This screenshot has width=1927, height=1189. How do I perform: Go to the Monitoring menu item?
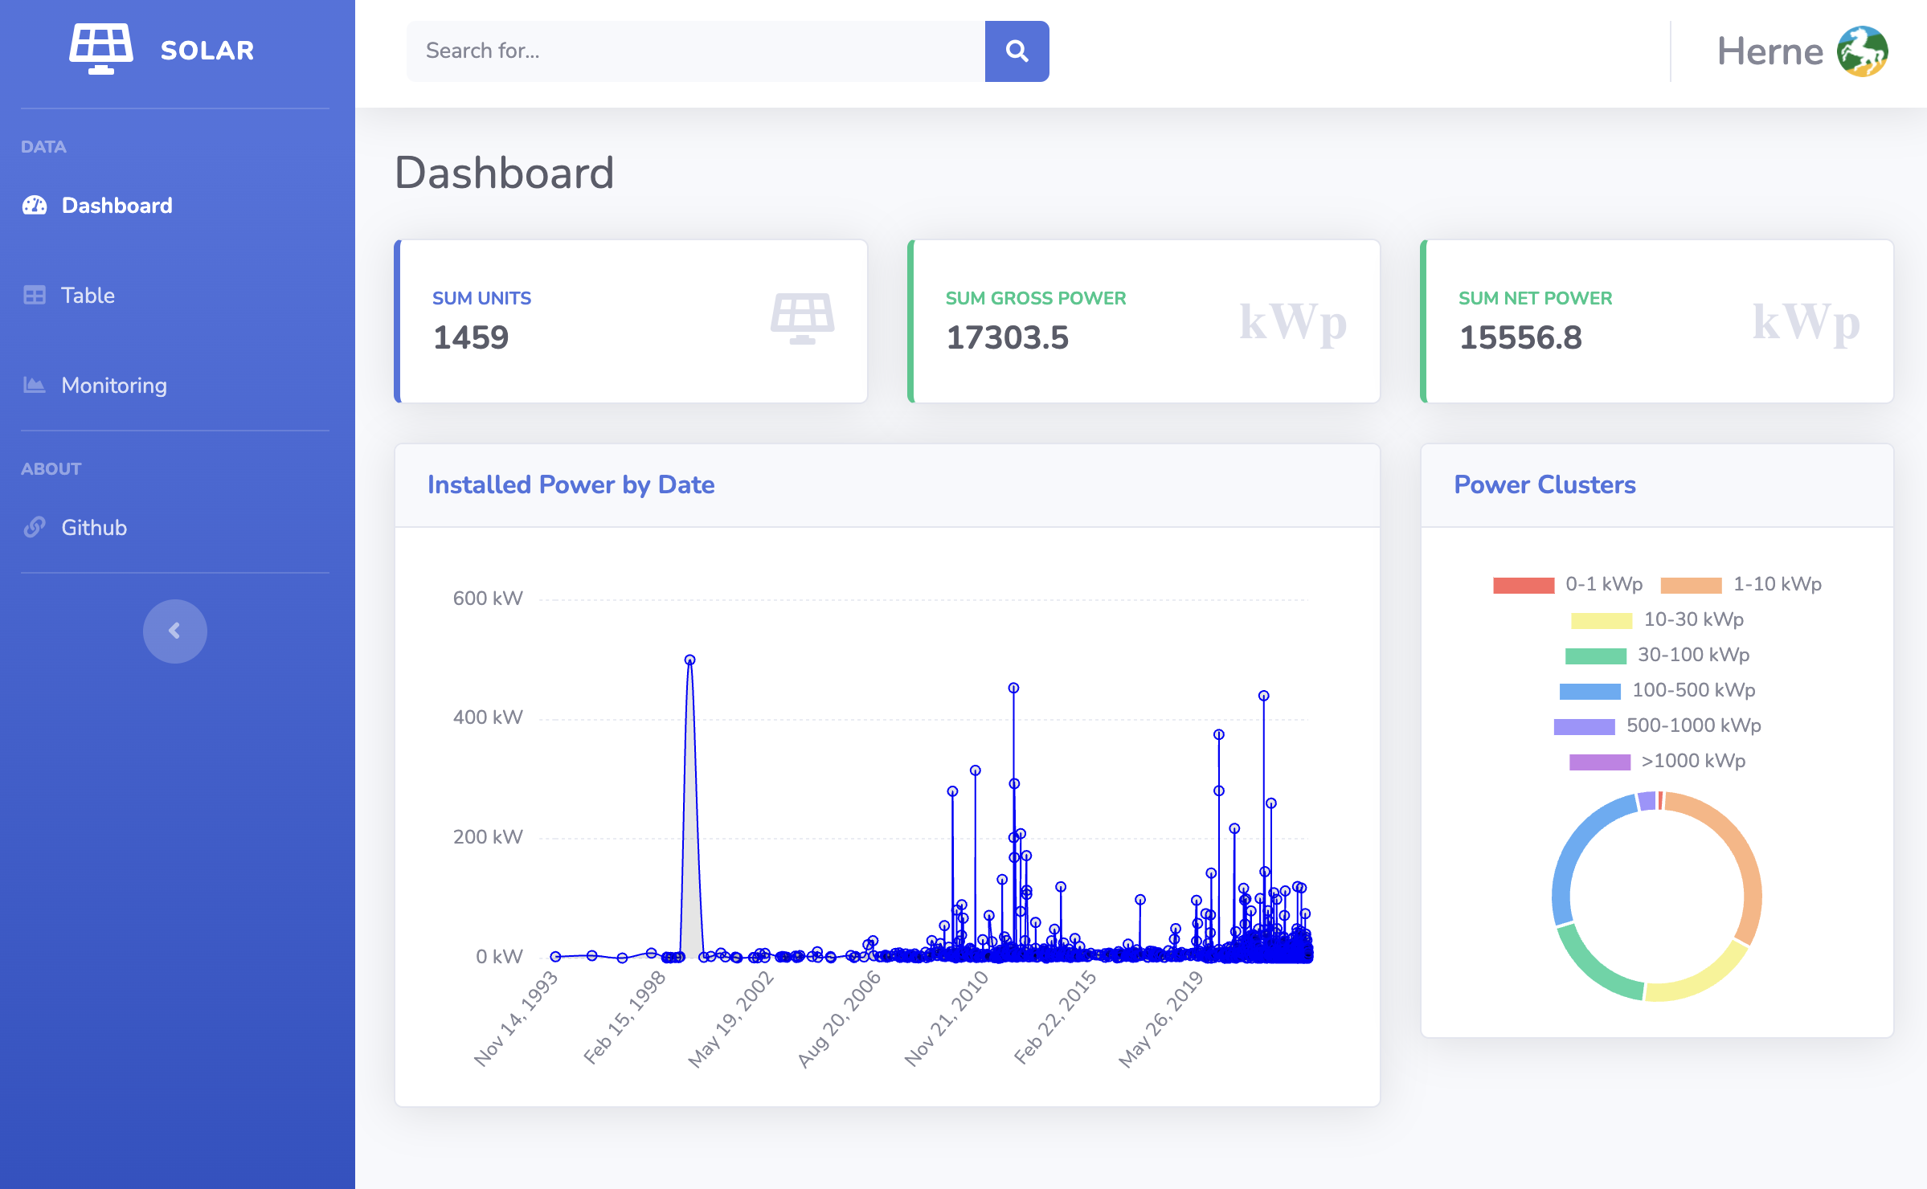(114, 386)
